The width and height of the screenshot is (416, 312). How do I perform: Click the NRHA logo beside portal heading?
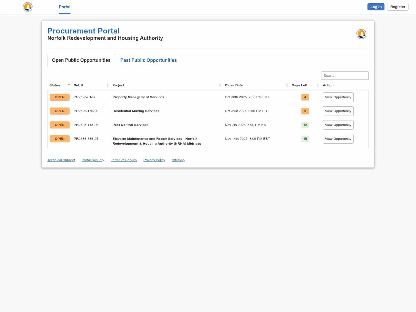tap(361, 34)
